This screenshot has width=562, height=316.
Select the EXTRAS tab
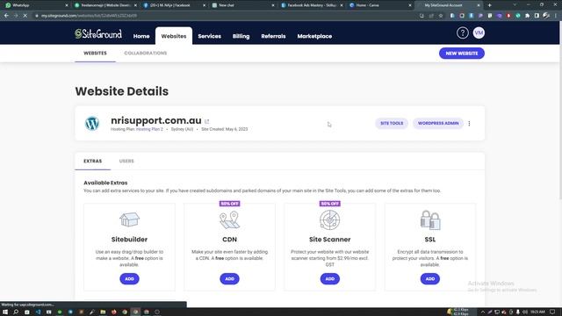(93, 162)
